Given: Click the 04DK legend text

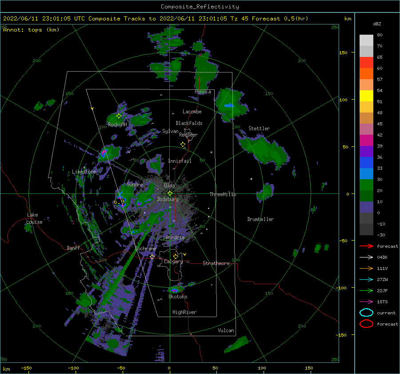Looking at the screenshot, I should click(382, 257).
